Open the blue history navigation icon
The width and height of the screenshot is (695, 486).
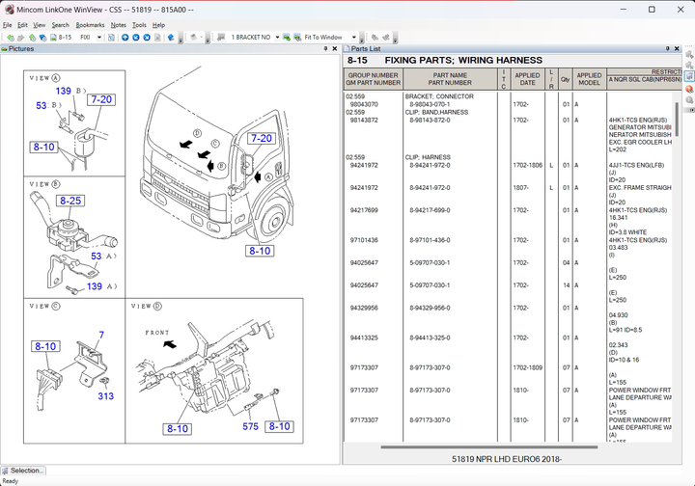point(42,38)
